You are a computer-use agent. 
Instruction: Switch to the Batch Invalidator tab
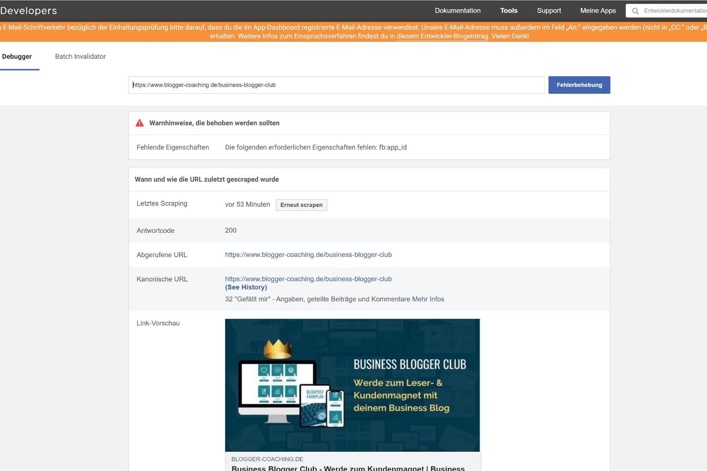tap(81, 57)
